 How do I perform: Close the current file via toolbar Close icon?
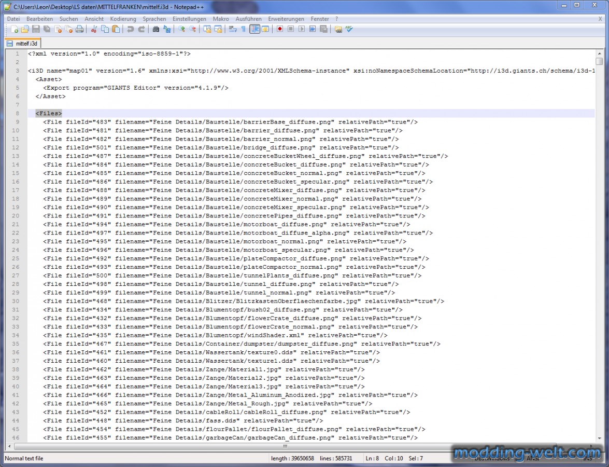[x=58, y=29]
